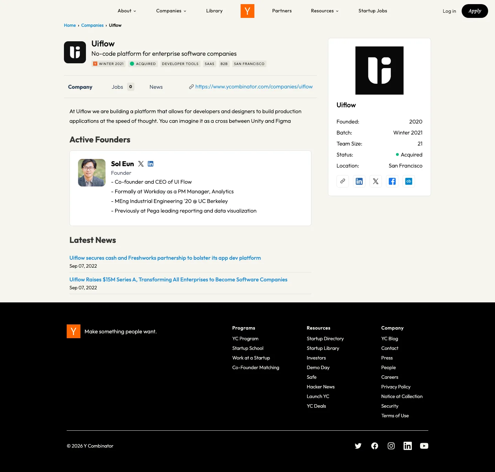Click the large Uiflow logo in sidebar card
The width and height of the screenshot is (495, 472).
click(379, 71)
